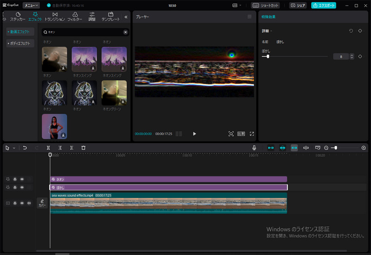Image resolution: width=371 pixels, height=255 pixels.
Task: Collapse the 詳細 section
Action: click(x=271, y=31)
